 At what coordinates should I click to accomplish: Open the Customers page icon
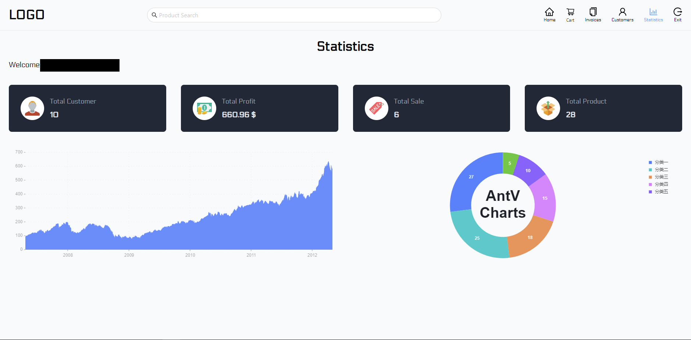point(622,12)
